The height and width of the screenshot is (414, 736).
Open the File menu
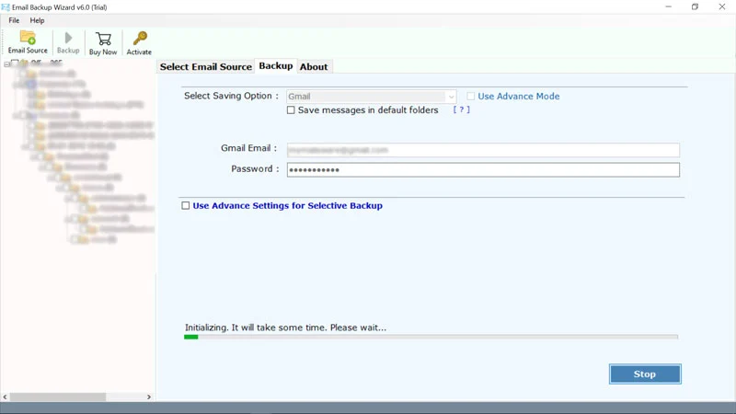[x=14, y=20]
